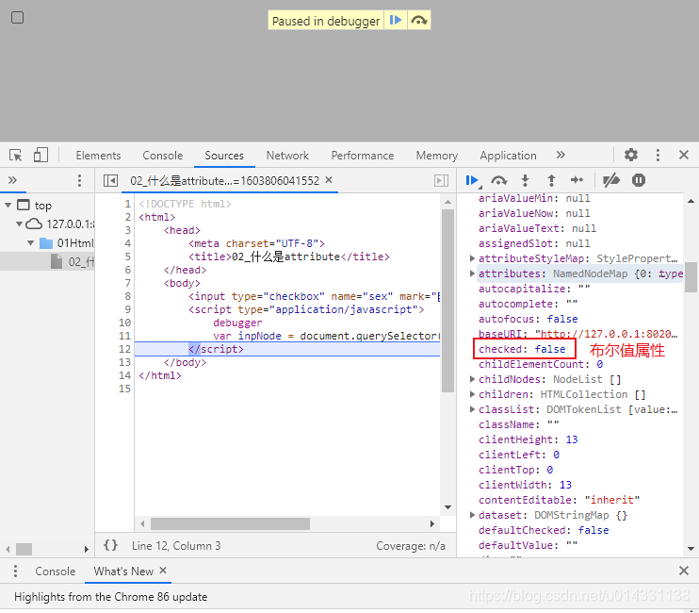The width and height of the screenshot is (699, 613).
Task: Expand the attributes NamedNodeMap property
Action: point(472,273)
